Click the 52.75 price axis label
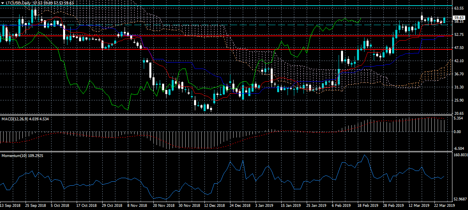Viewport: 468px width, 210px height. 459,35
